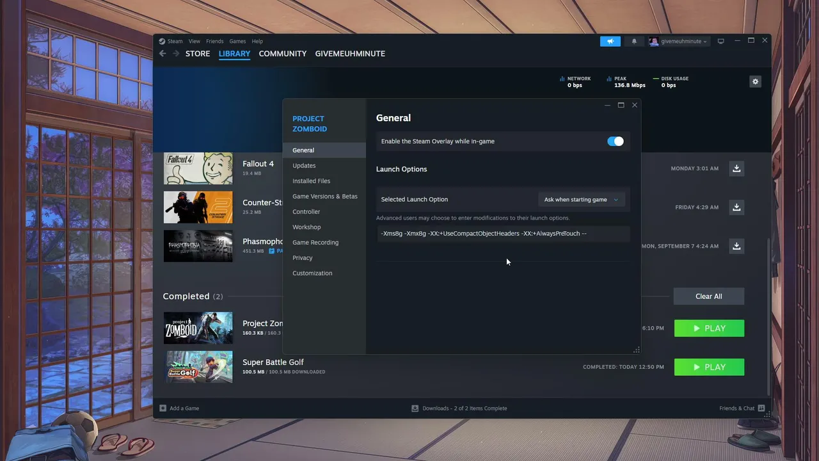Screen dimensions: 819x461
Task: Select Game Recording in the properties sidebar
Action: (x=324, y=243)
